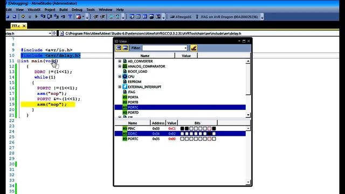Screen dimensions: 345x194
Task: Expand the CPU node
Action: point(120,77)
